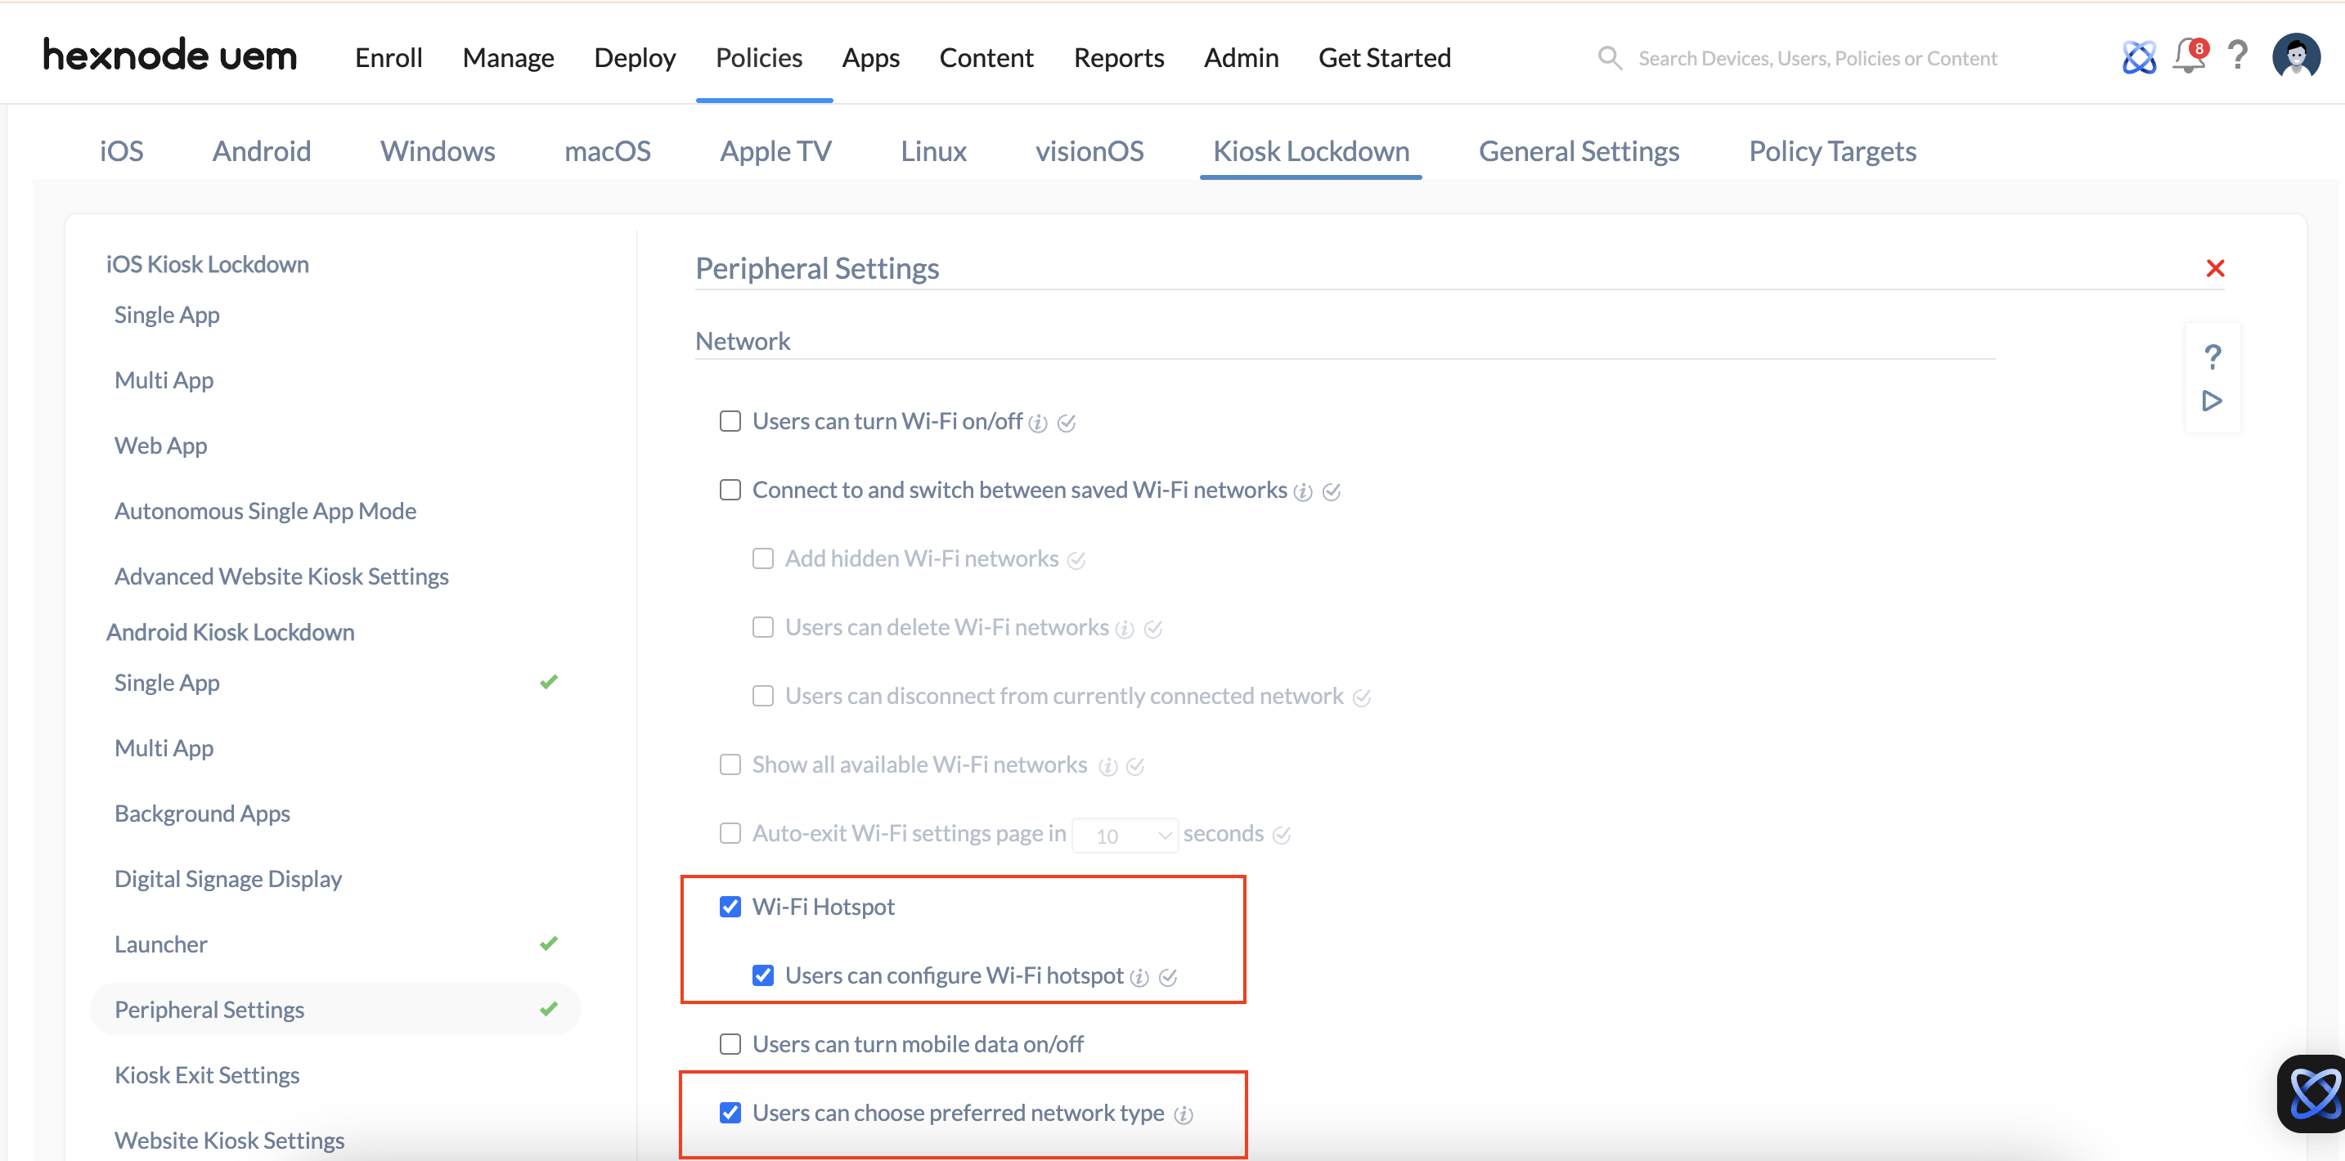Uncheck Users can configure Wi-Fi hotspot
Viewport: 2345px width, 1161px height.
point(763,975)
